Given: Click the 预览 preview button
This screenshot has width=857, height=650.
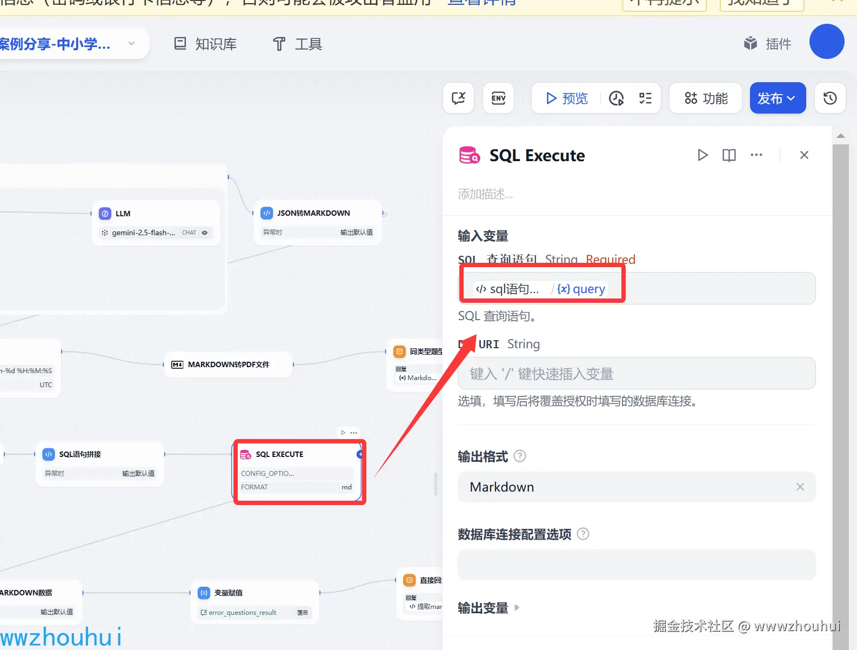Looking at the screenshot, I should (566, 98).
